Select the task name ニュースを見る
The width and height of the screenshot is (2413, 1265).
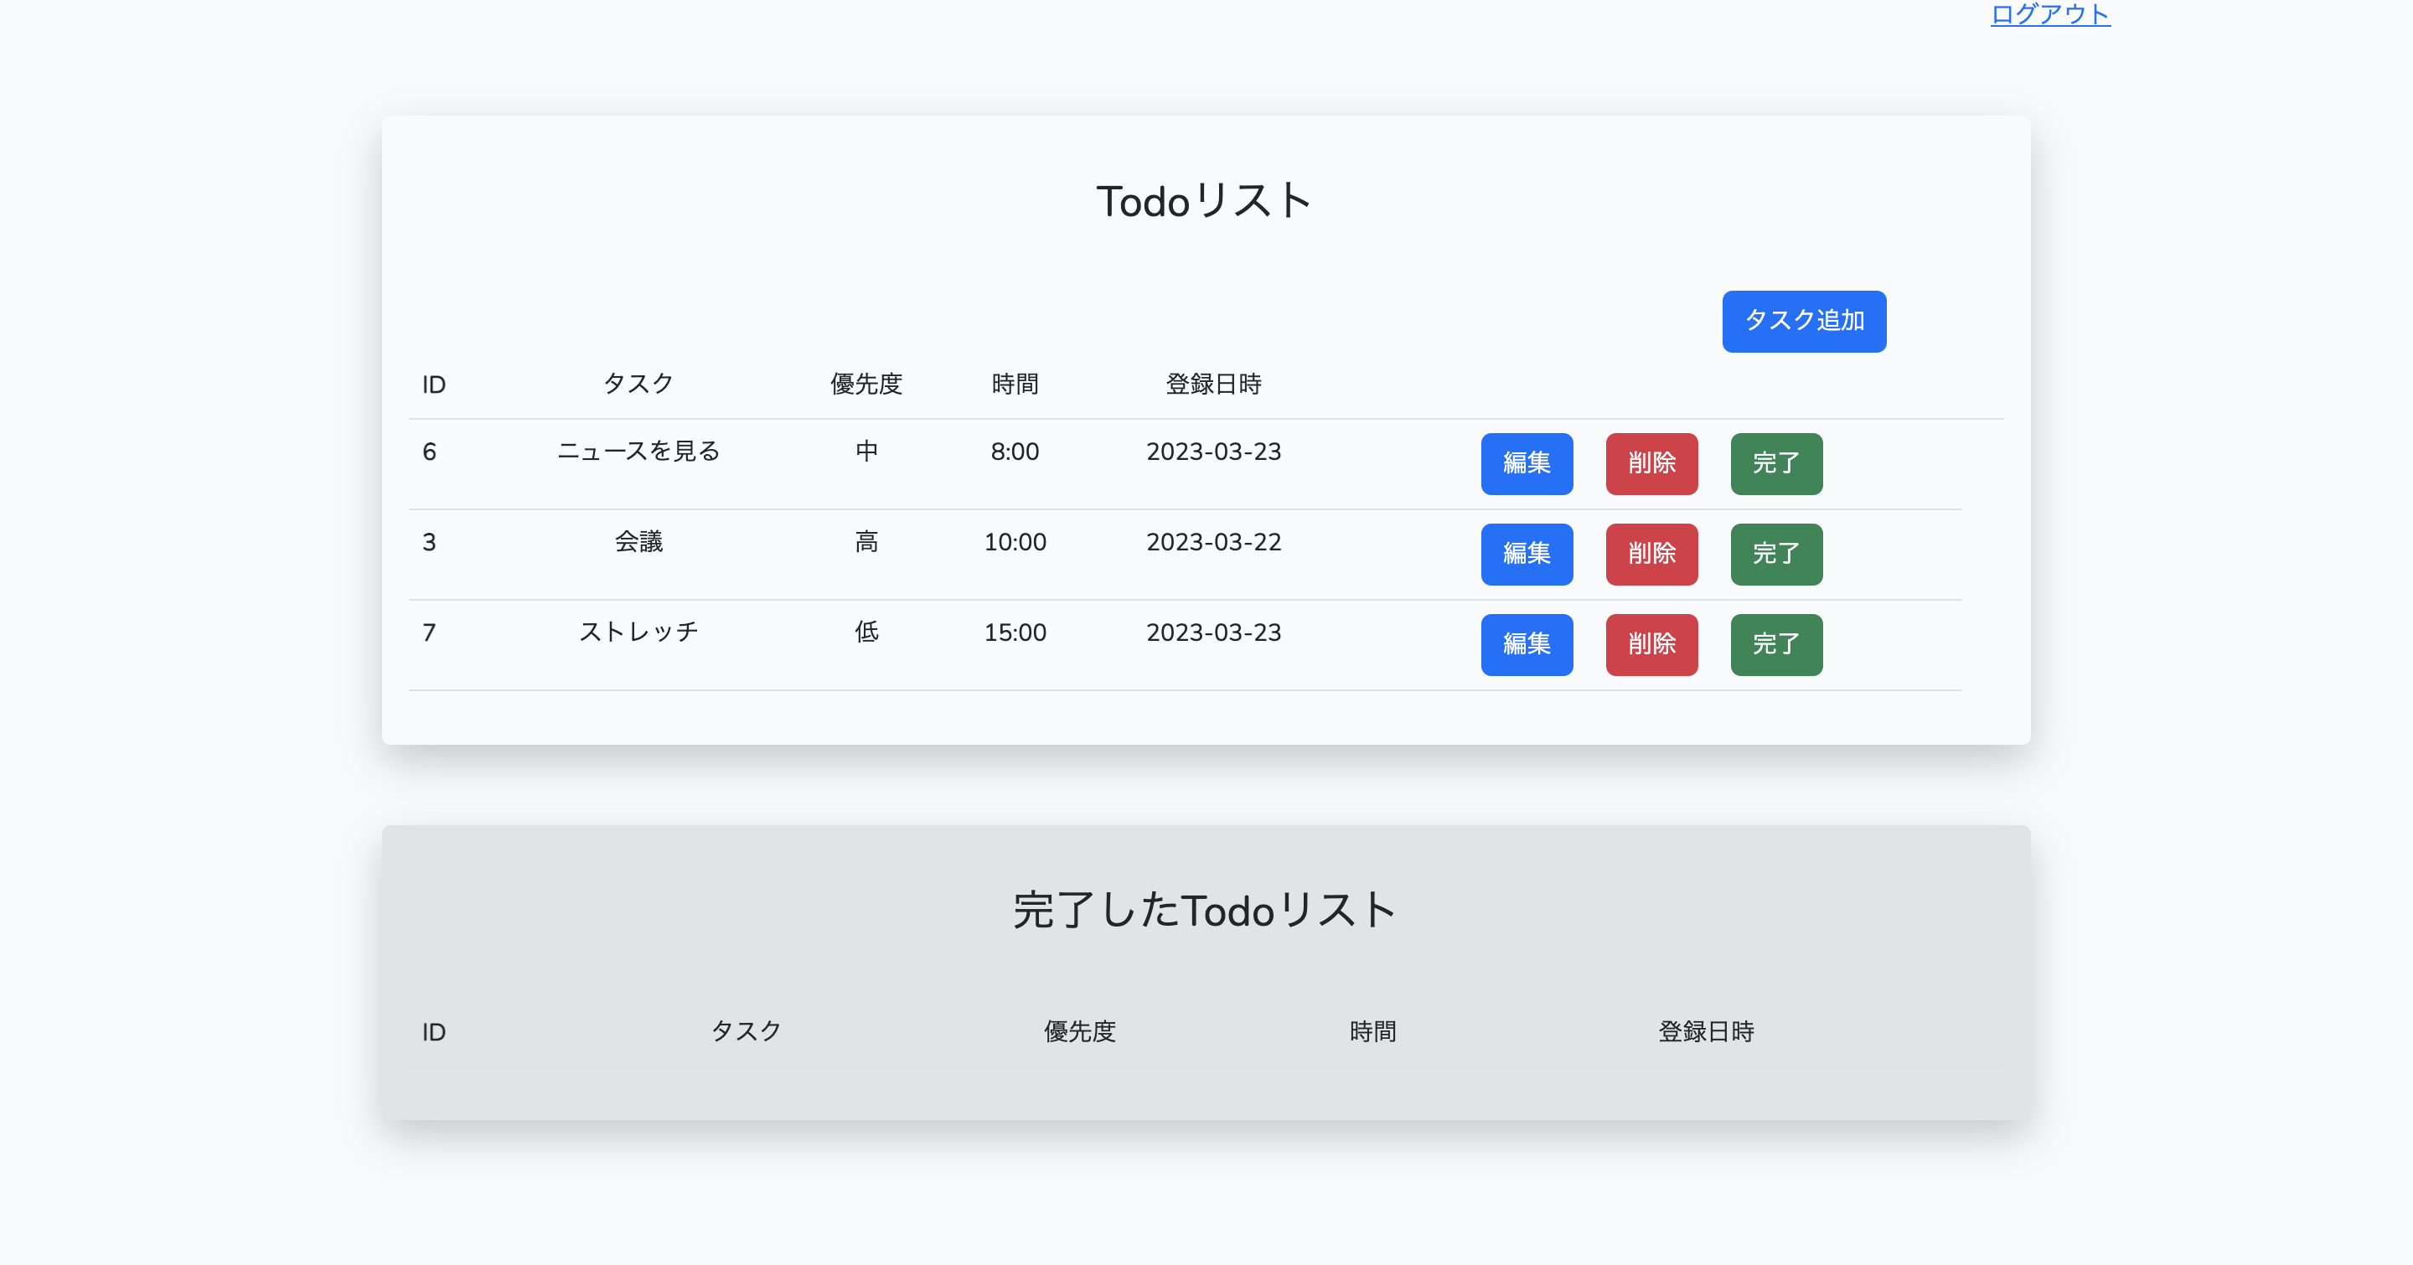[638, 452]
